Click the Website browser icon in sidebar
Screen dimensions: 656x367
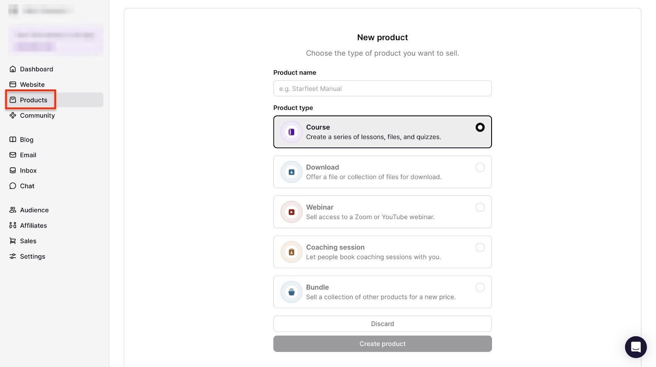tap(13, 85)
